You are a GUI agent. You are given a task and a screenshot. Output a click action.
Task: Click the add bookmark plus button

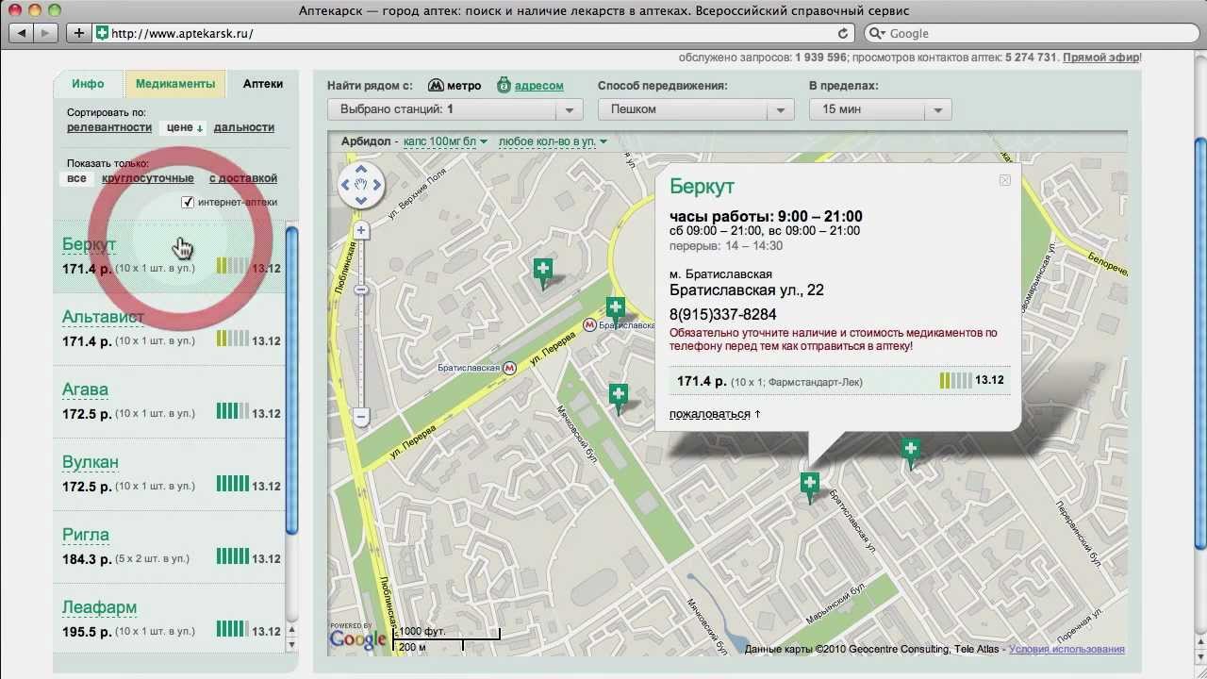[78, 33]
